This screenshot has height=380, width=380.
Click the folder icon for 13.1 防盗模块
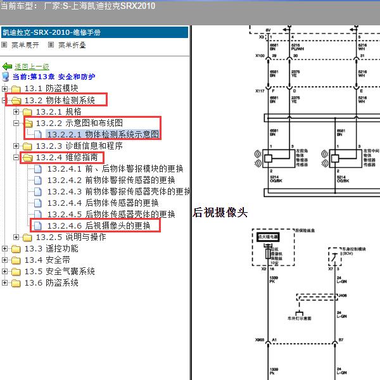point(16,89)
